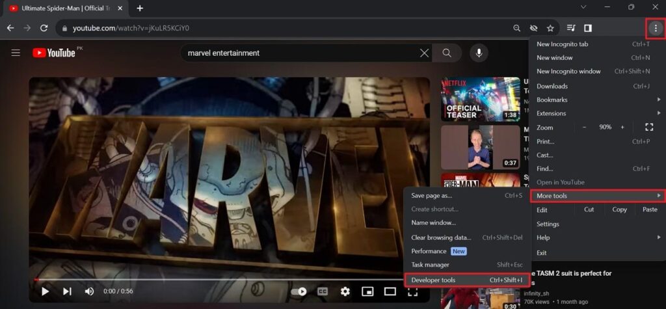
Task: Open Performance submenu item
Action: coord(467,251)
